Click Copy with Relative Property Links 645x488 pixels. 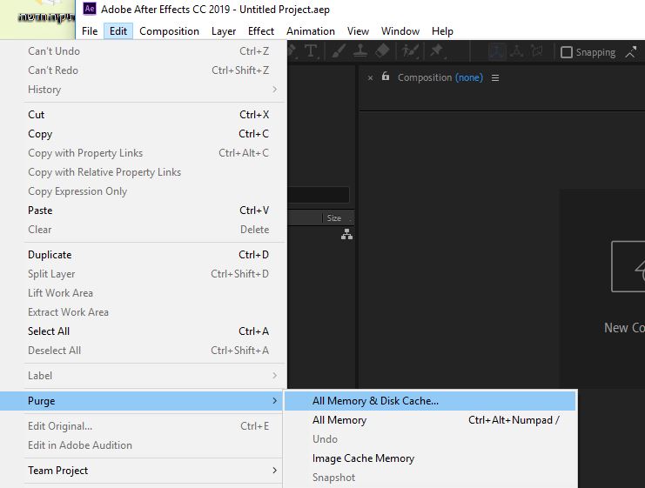(x=143, y=172)
